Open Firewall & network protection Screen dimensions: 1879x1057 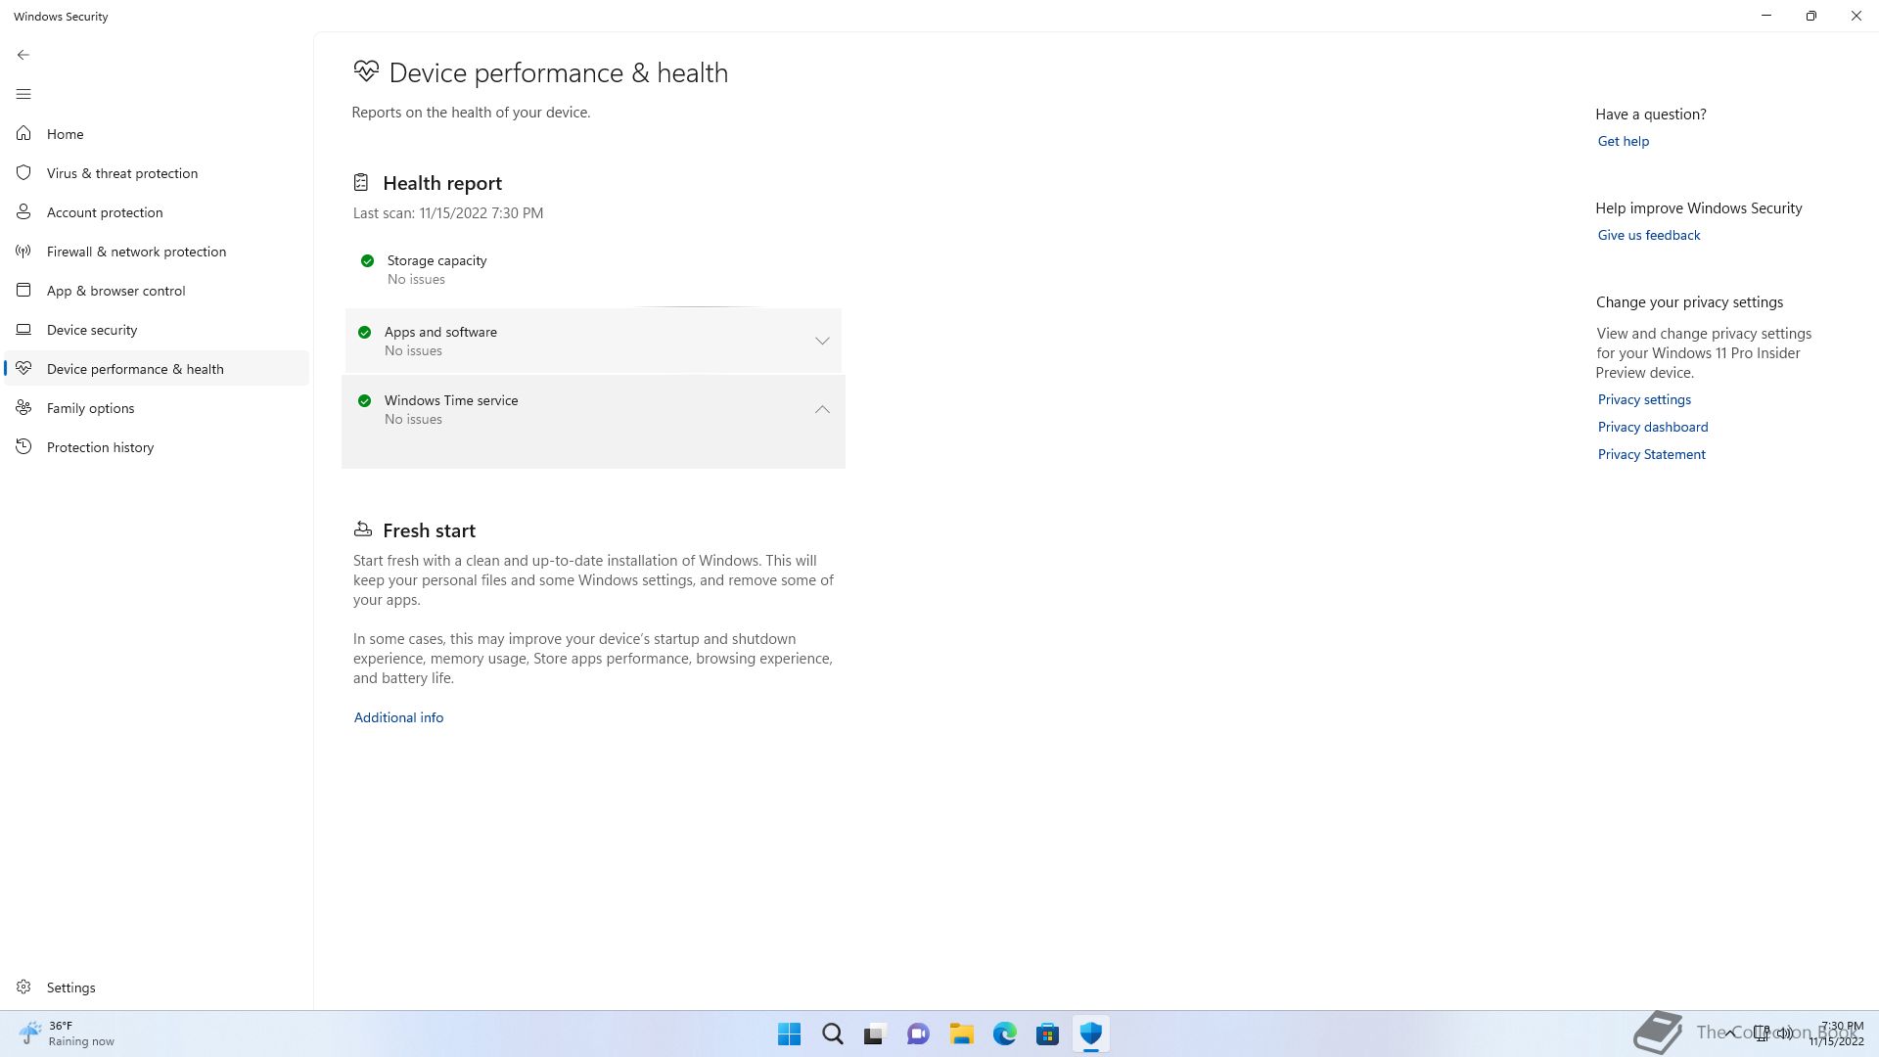[x=157, y=251]
